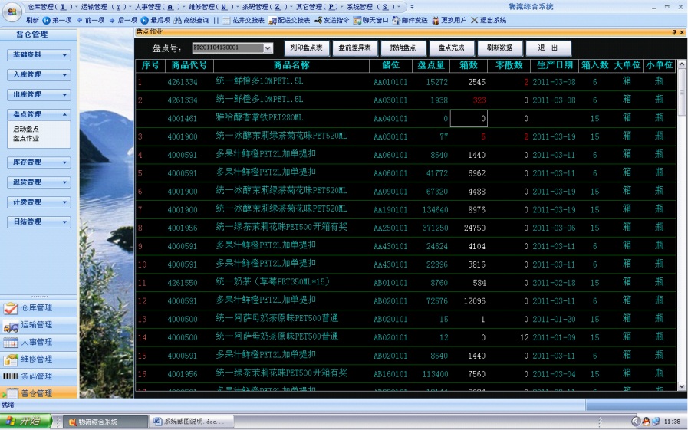Viewport: 688px width, 430px height.
Task: Open 条码管理 barcode icon in sidebar
Action: tap(11, 376)
